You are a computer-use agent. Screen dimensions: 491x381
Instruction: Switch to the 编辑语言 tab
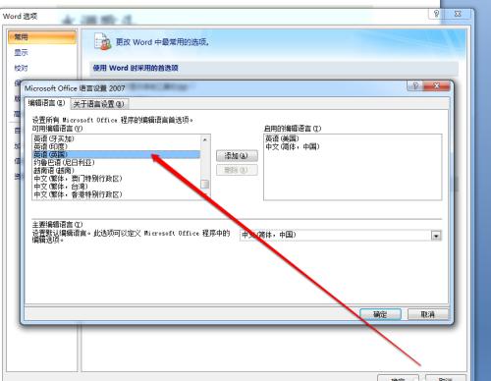click(46, 103)
